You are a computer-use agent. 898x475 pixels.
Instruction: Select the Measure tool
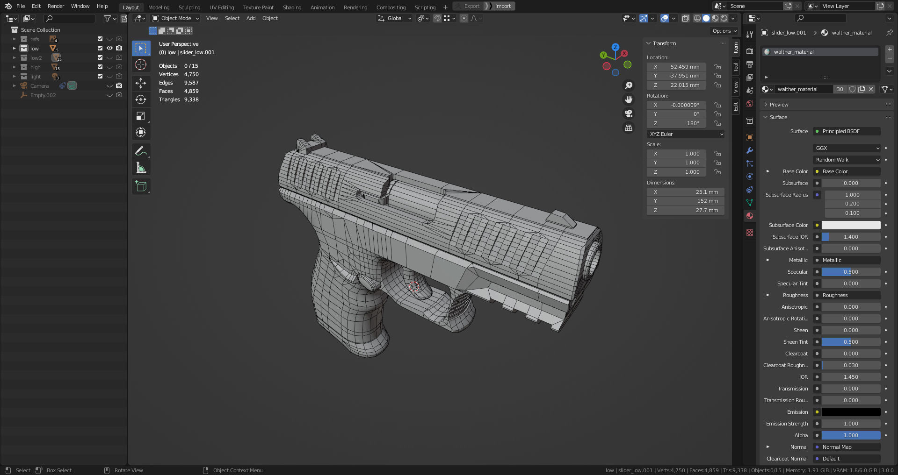(x=141, y=167)
